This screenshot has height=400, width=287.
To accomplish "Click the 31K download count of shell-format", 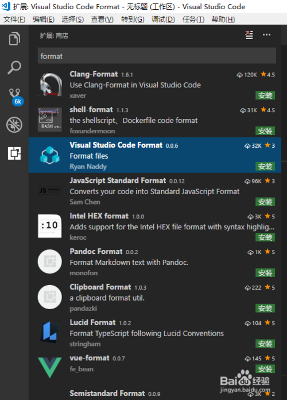I will (x=249, y=110).
